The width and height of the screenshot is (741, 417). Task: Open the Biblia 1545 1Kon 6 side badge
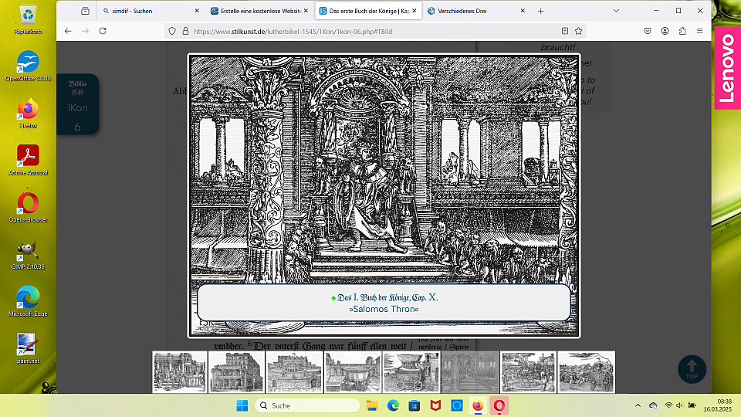pyautogui.click(x=77, y=104)
